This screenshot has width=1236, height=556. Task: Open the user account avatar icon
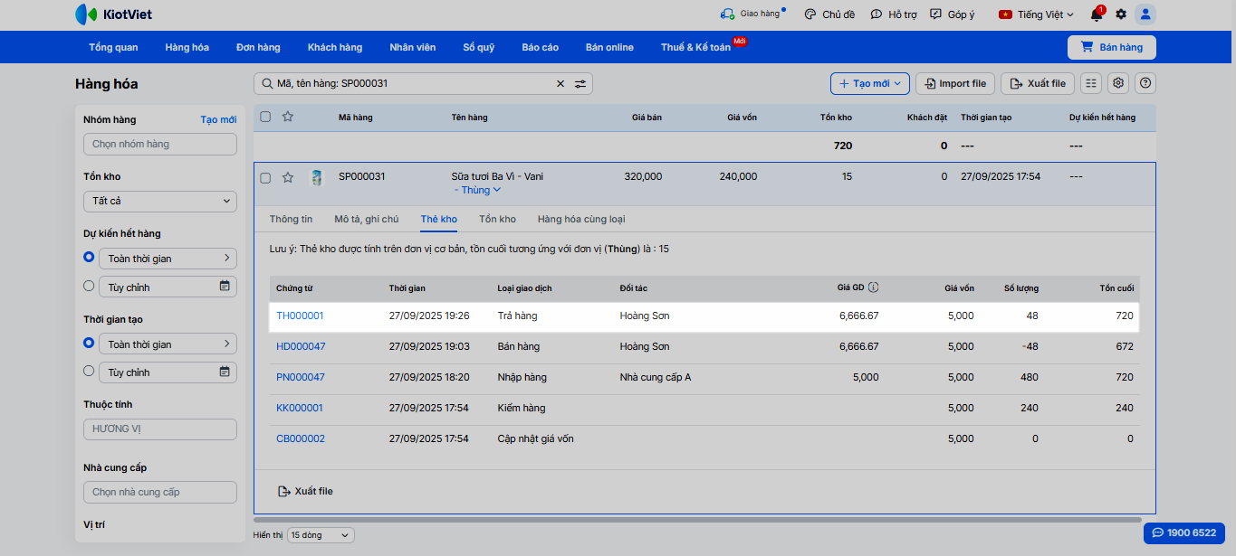[1145, 14]
